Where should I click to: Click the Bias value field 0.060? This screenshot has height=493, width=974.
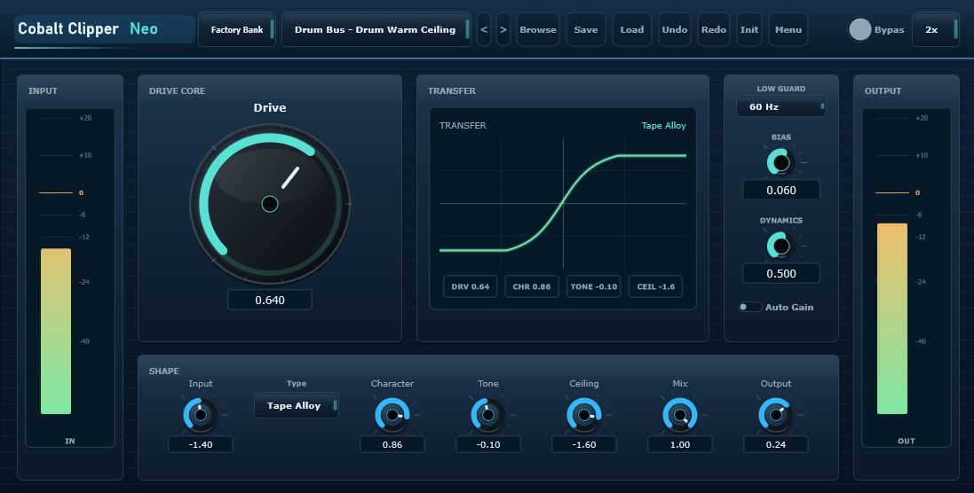pos(780,190)
